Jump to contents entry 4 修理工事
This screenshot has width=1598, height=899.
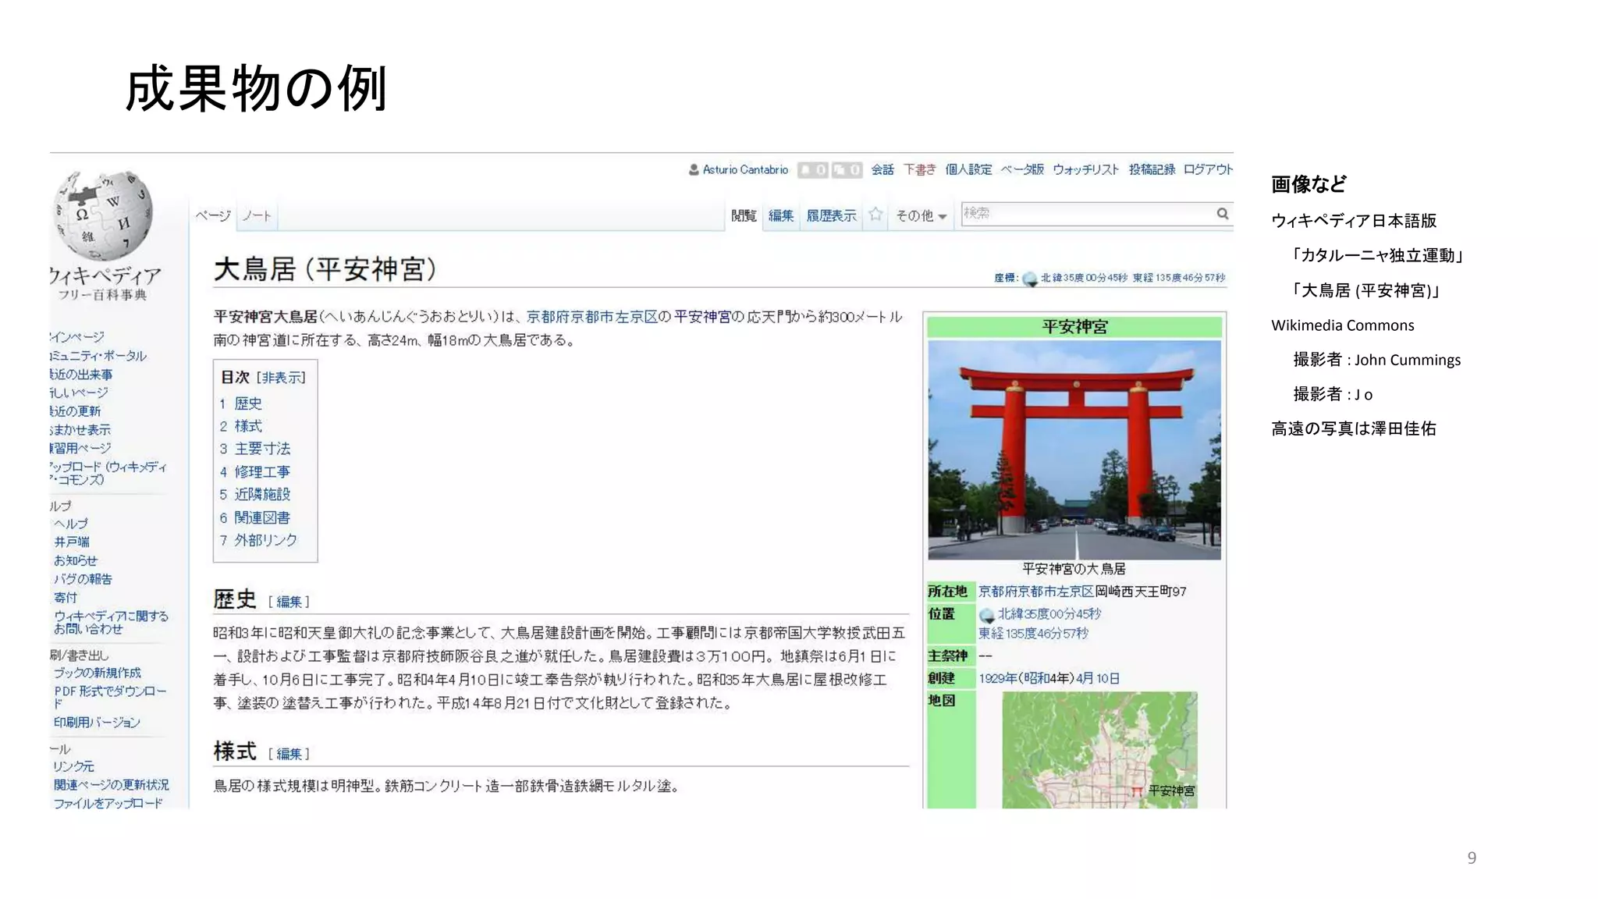click(x=255, y=472)
